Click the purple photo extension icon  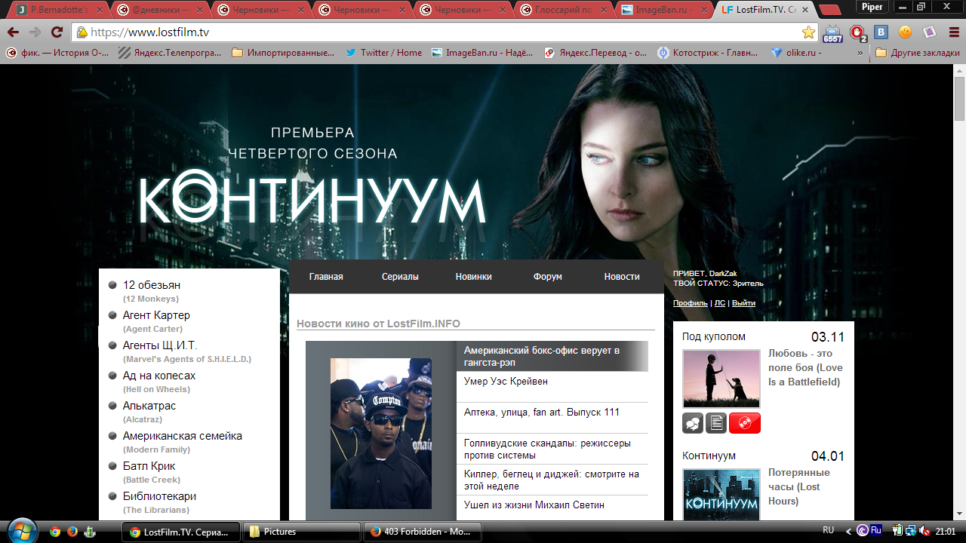929,32
